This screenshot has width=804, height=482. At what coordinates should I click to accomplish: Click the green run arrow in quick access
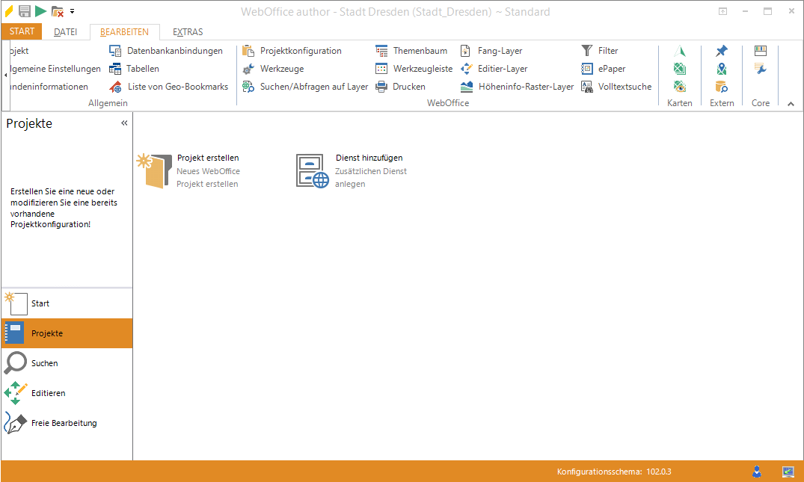[x=40, y=11]
